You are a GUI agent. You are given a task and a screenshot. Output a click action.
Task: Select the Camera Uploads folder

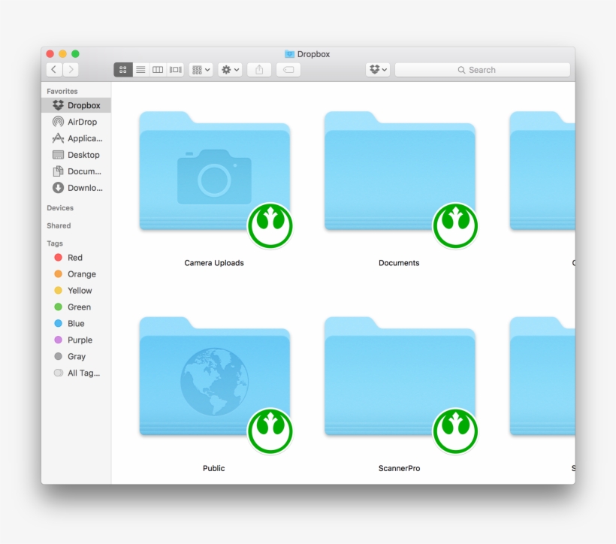pyautogui.click(x=215, y=171)
